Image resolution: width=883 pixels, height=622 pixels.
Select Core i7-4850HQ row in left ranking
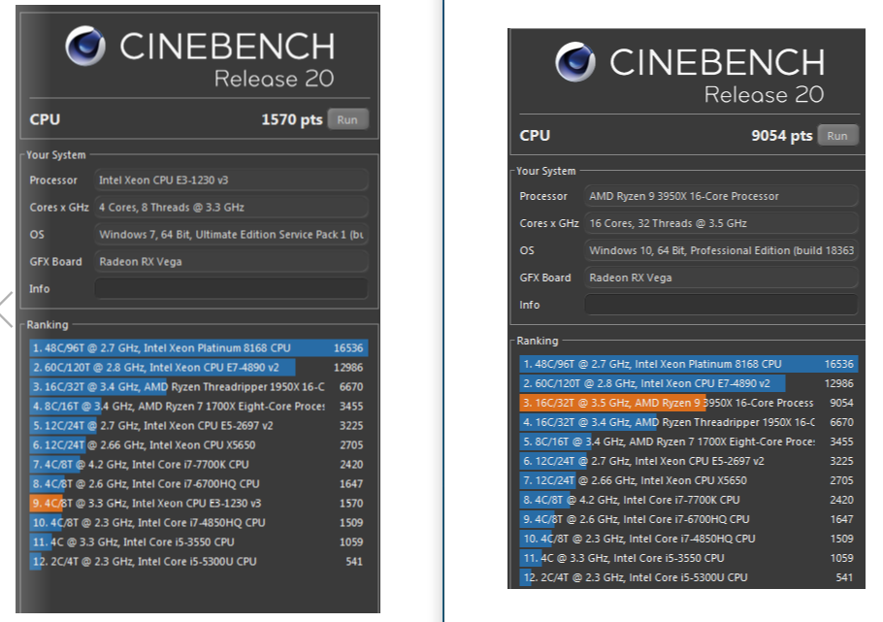point(199,522)
